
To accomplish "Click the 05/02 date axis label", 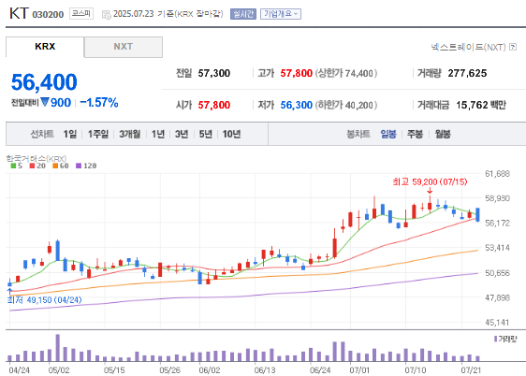I will (x=59, y=370).
